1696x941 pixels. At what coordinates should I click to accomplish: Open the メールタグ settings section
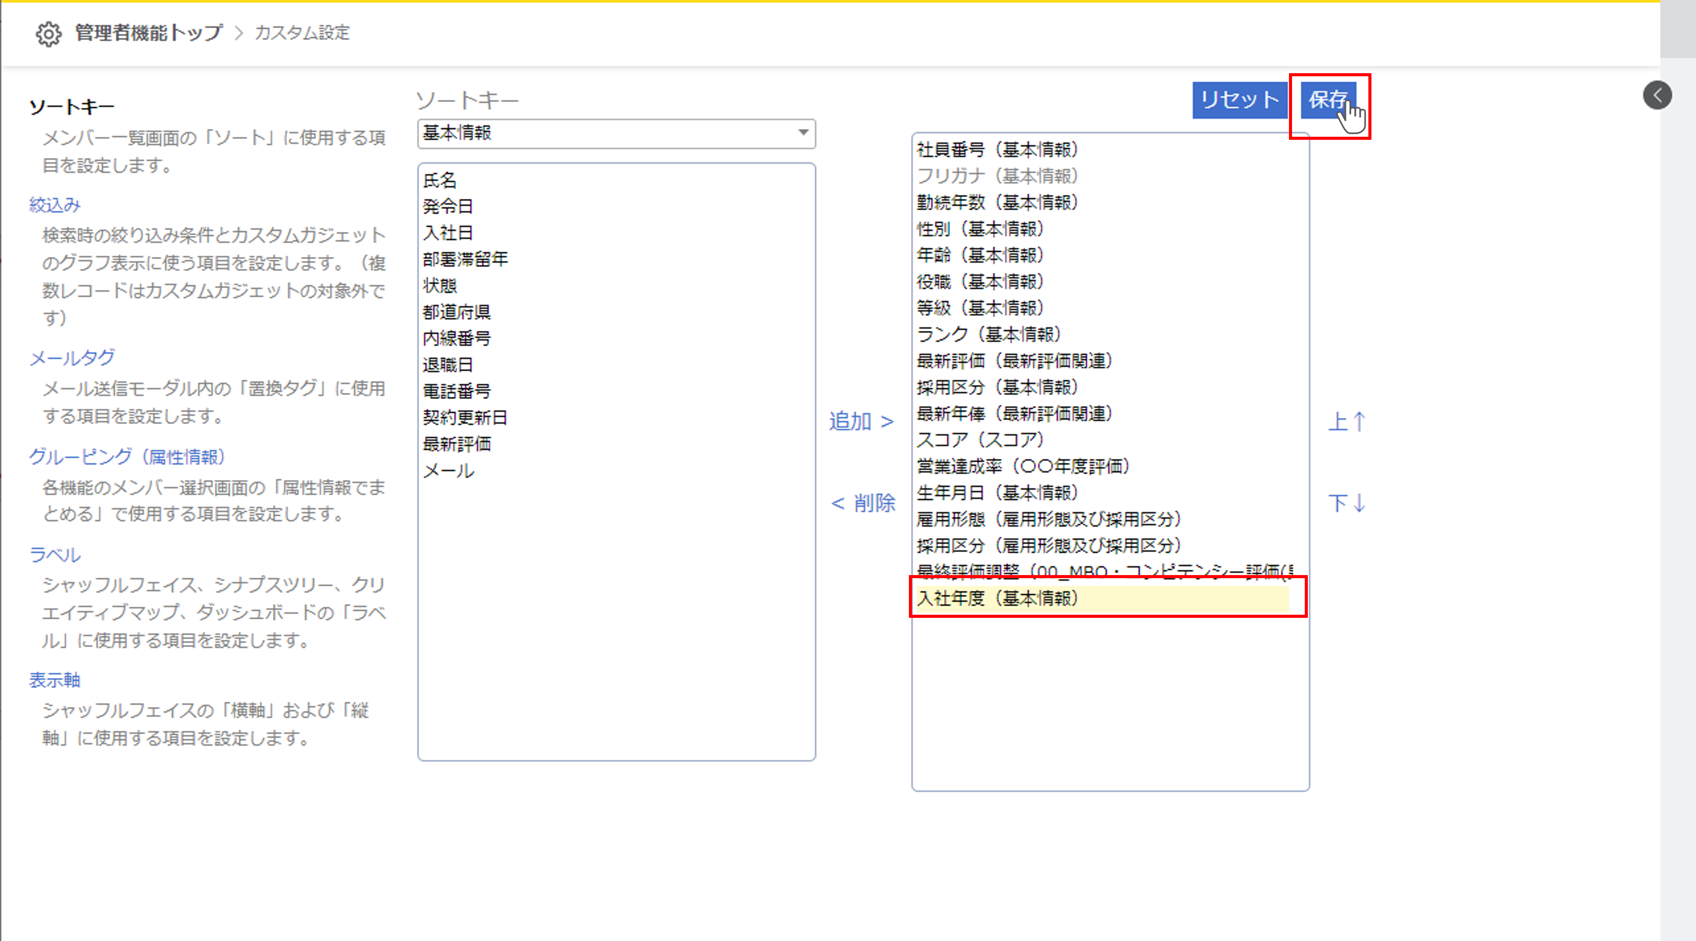72,358
